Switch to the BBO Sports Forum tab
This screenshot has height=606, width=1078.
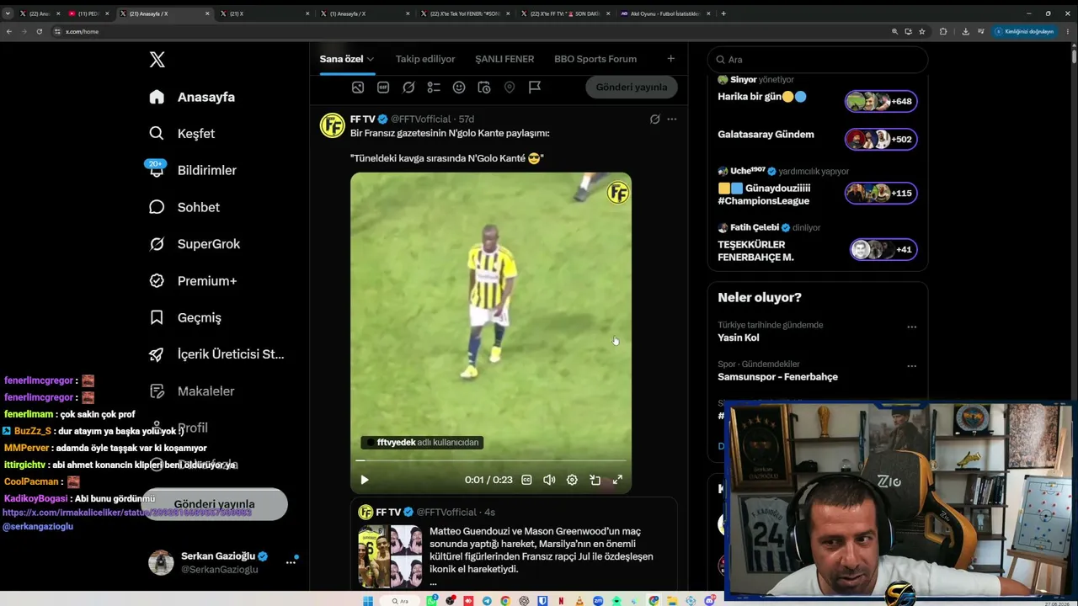pyautogui.click(x=595, y=59)
